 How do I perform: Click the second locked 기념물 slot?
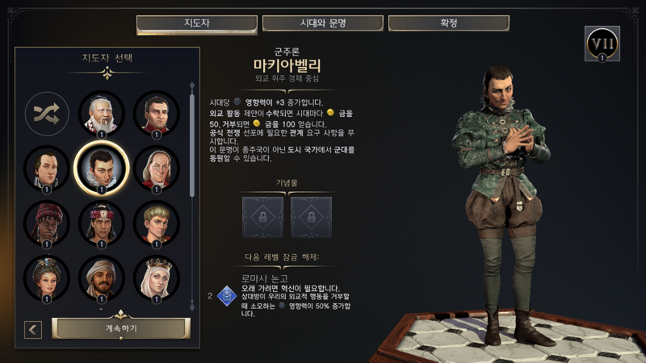click(x=311, y=217)
